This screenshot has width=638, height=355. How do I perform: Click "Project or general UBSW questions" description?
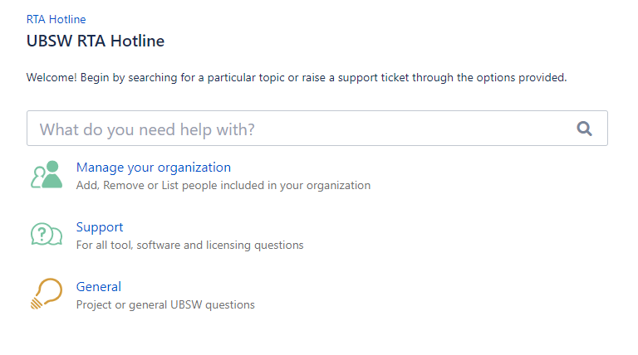pyautogui.click(x=165, y=305)
